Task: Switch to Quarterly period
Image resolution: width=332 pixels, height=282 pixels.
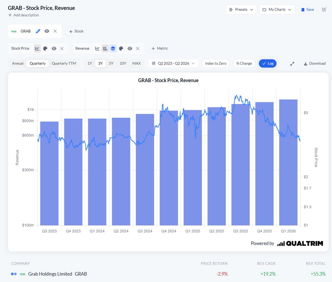Action: (x=38, y=63)
